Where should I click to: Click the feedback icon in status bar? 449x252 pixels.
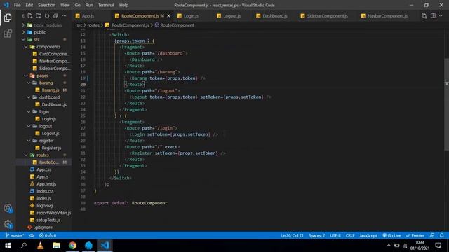pyautogui.click(x=432, y=235)
